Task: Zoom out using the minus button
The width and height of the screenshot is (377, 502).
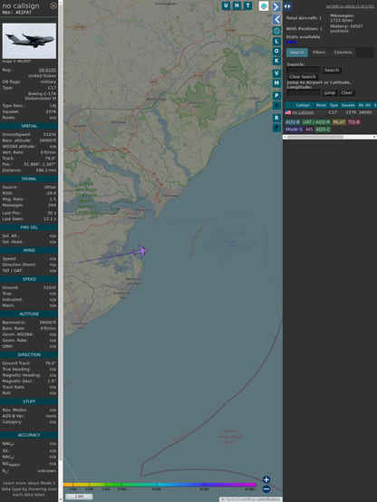Action: coord(266,489)
